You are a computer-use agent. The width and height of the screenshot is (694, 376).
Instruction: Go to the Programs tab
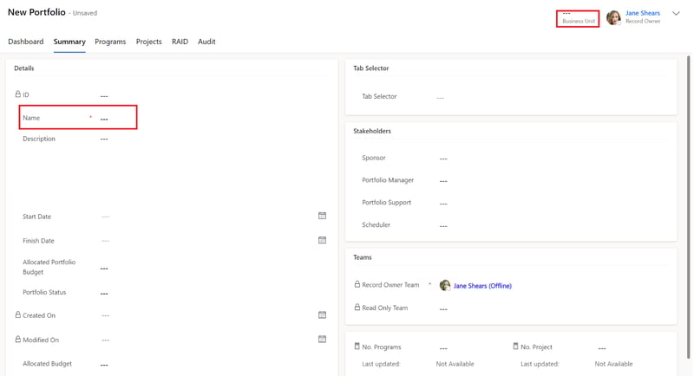coord(110,42)
